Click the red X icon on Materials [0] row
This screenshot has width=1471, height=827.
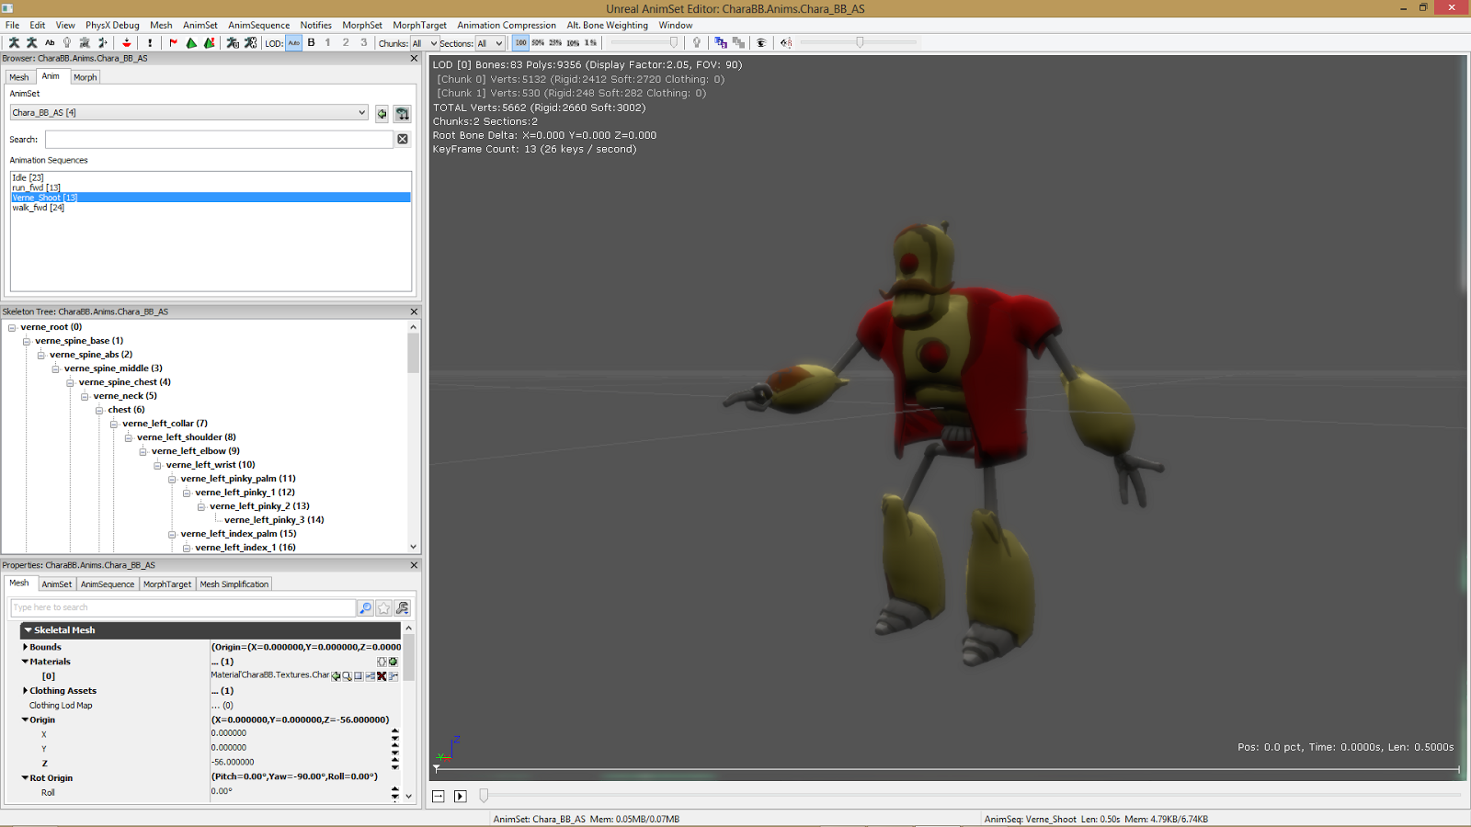coord(382,676)
